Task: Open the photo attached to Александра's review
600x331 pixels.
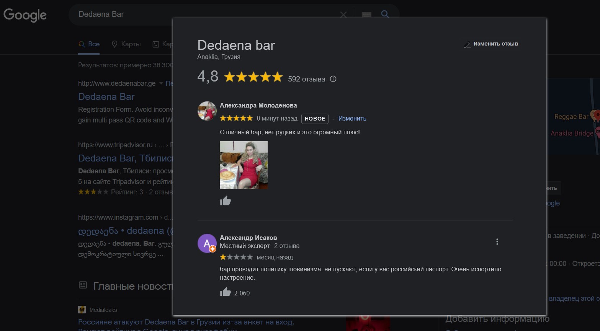Action: click(x=244, y=165)
